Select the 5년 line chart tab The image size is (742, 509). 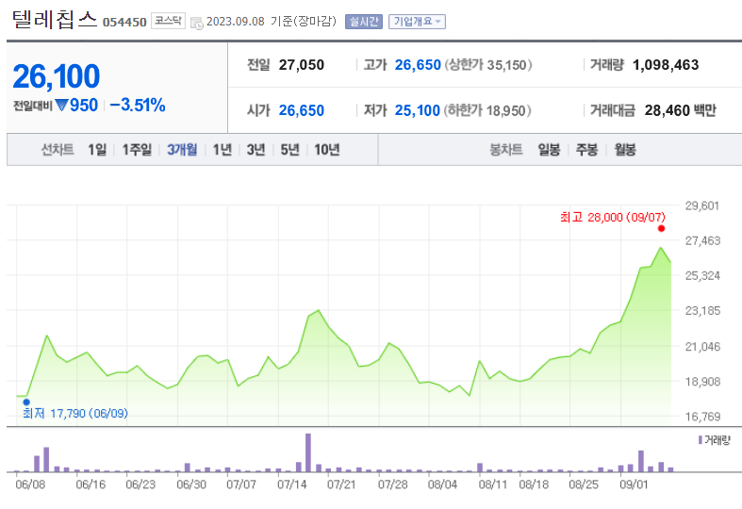pos(290,150)
